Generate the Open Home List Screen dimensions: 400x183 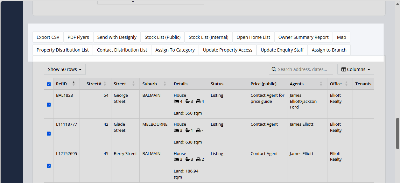pos(253,37)
